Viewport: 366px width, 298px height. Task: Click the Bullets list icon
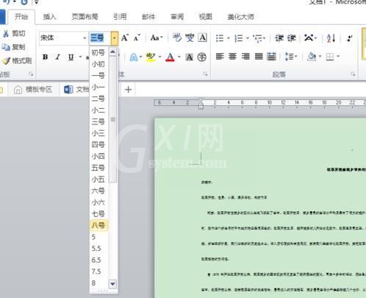click(x=220, y=38)
